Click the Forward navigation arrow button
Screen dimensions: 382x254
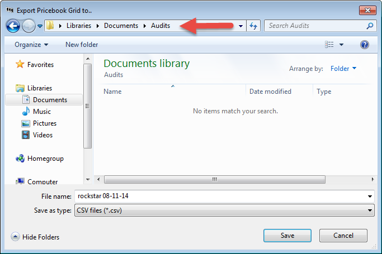(29, 26)
